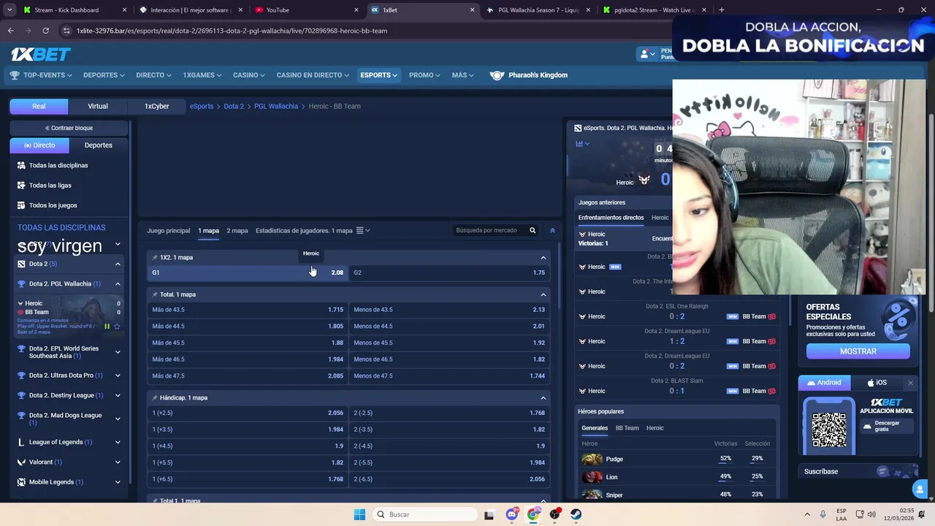Pin the 1X2. 1 mapa market

pyautogui.click(x=154, y=257)
